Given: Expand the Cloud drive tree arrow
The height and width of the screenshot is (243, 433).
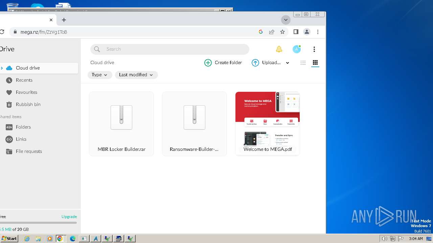Looking at the screenshot, I should coord(2,68).
